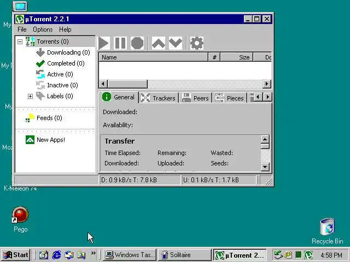Click Transfer panel scroll up arrow
The width and height of the screenshot is (350, 262).
[x=265, y=140]
